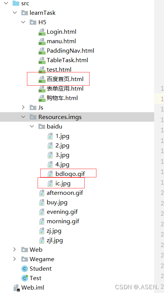Click the H5 folder icon
This screenshot has width=164, height=293.
33,22
